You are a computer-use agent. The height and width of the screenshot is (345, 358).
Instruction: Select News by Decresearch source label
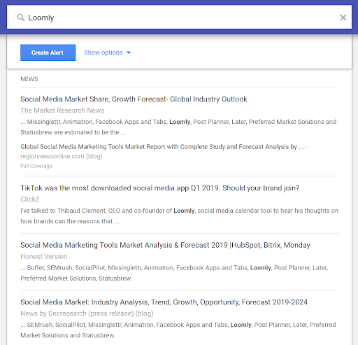87,314
